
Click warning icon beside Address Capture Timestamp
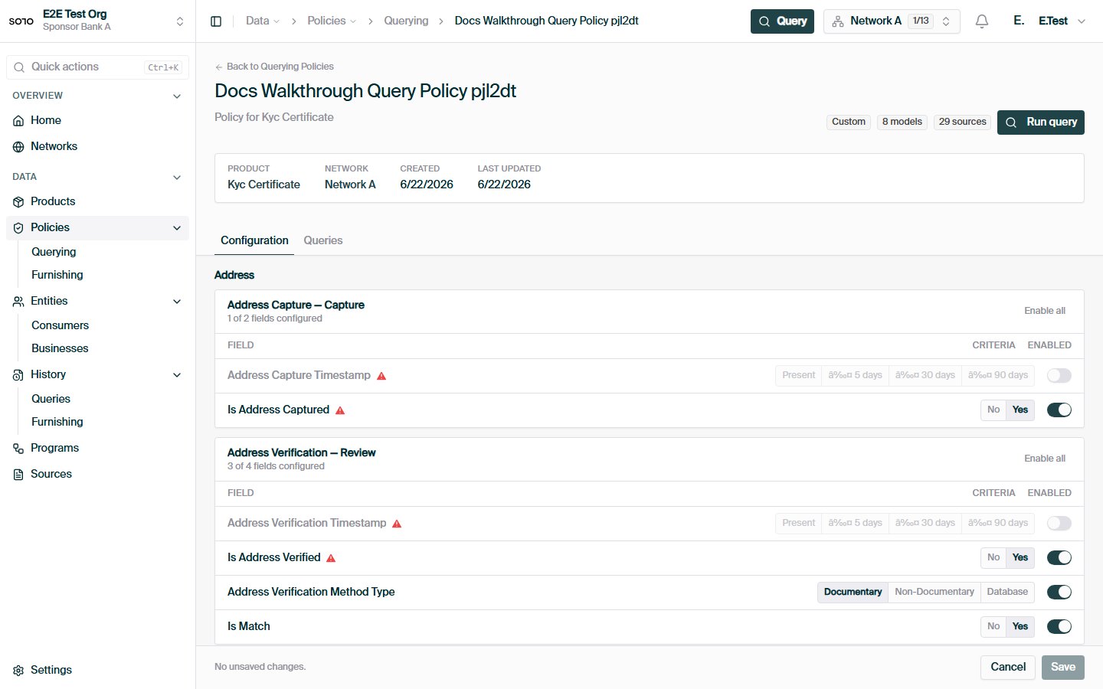[381, 376]
